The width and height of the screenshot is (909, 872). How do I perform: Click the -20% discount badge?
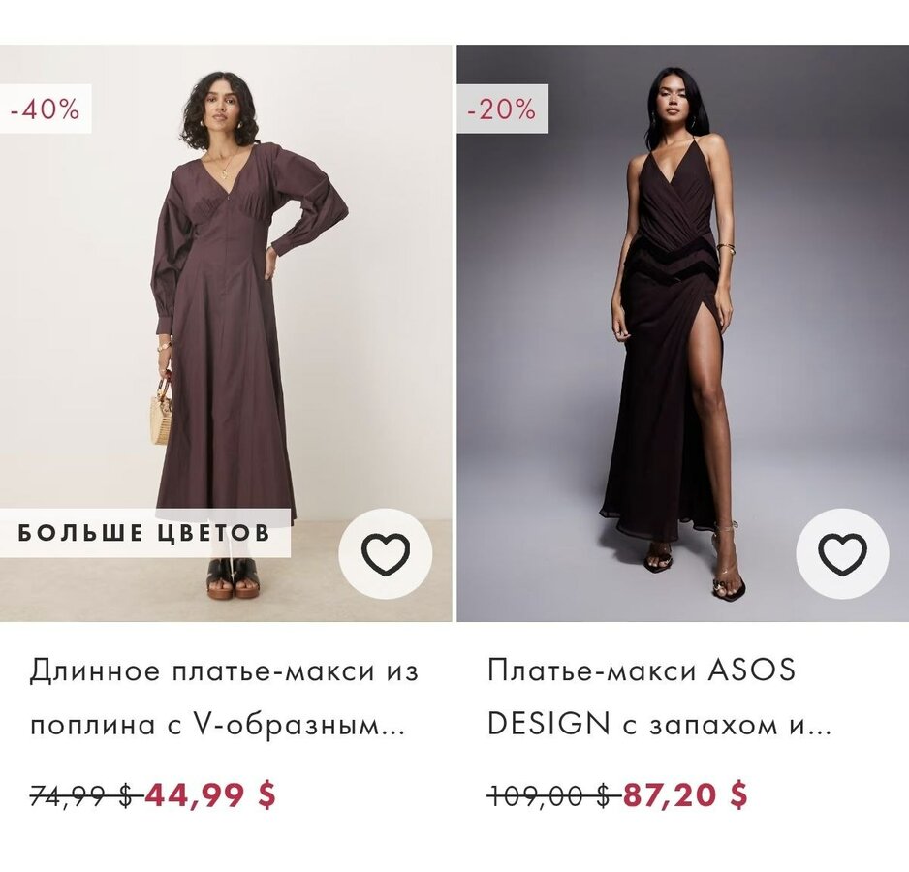tap(502, 109)
